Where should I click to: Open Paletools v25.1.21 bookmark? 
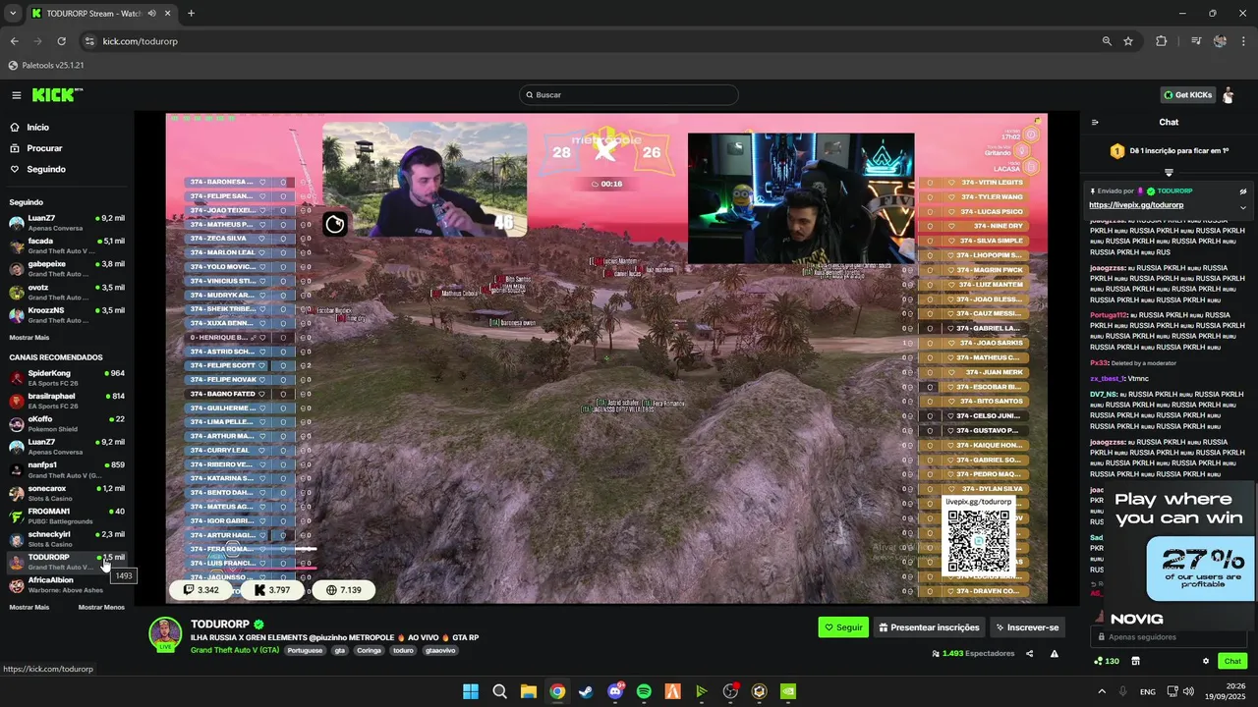[46, 66]
